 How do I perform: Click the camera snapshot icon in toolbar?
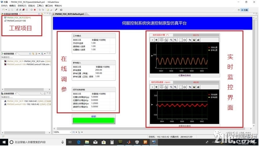tap(61, 10)
